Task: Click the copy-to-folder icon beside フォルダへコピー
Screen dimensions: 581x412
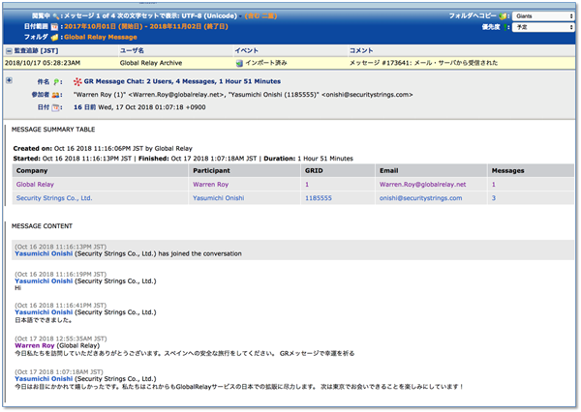Action: click(x=503, y=15)
